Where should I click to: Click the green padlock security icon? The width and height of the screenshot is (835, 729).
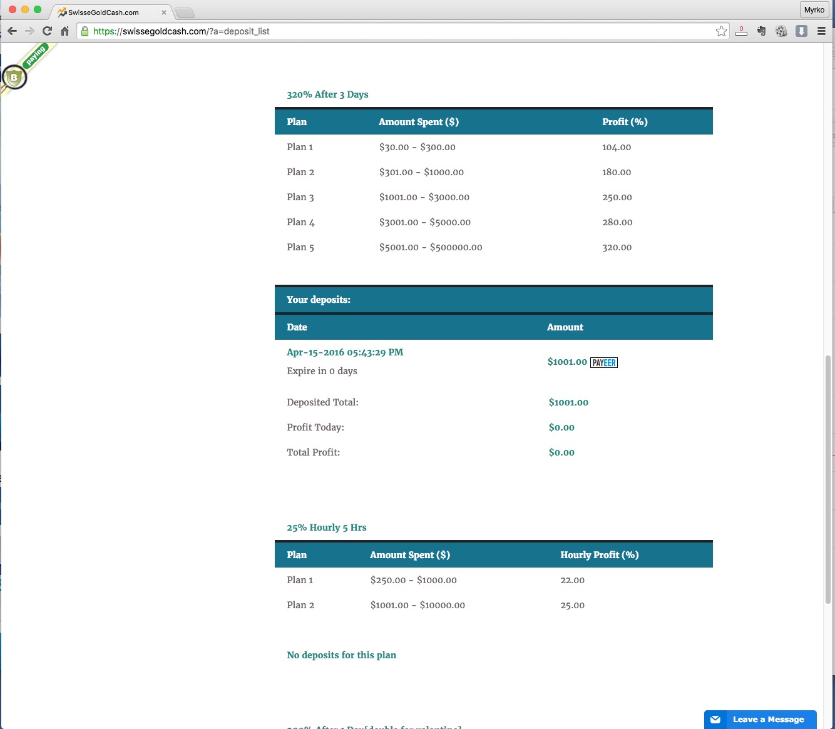[x=85, y=31]
